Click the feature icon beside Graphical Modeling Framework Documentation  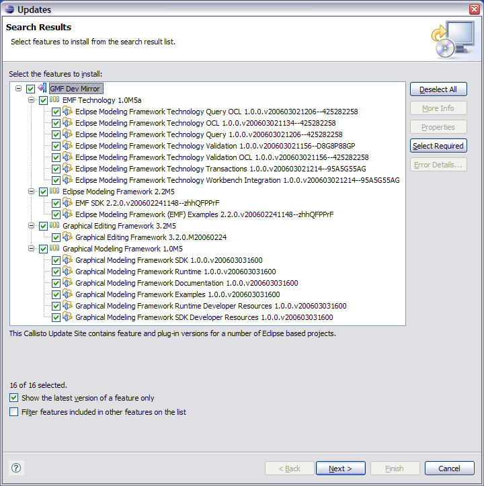click(x=68, y=283)
